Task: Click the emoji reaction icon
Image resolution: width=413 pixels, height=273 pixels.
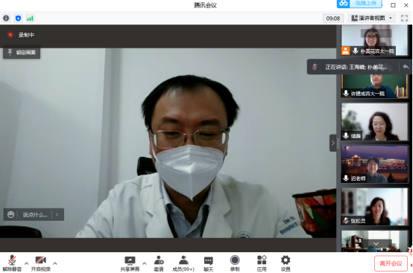Action: tap(10, 215)
